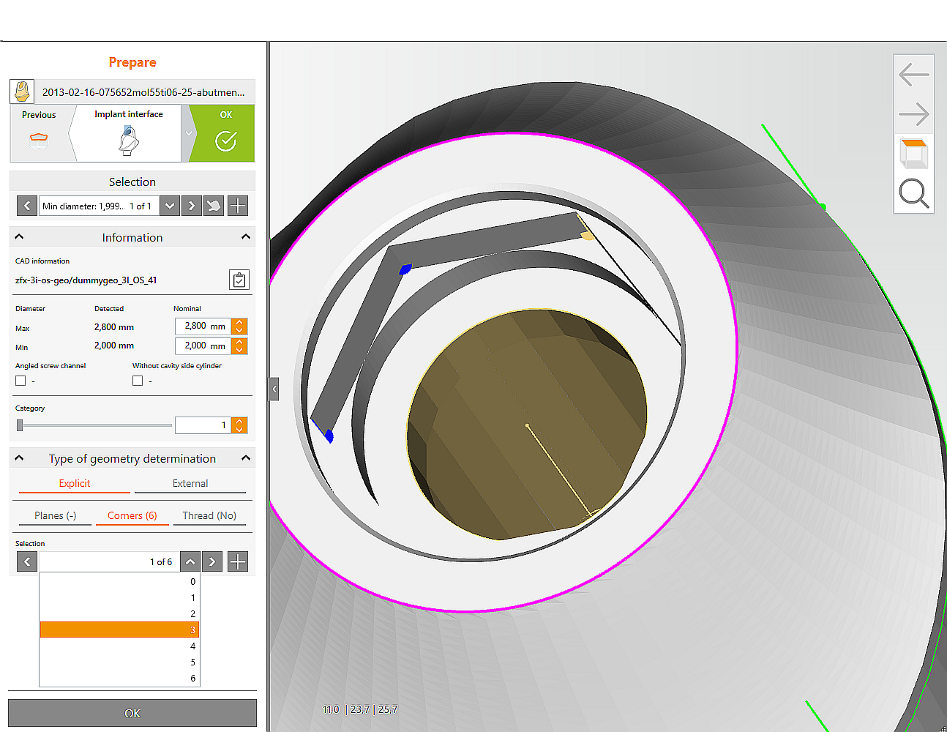947x732 pixels.
Task: Choose highlighted item 3 in corner list
Action: 119,630
